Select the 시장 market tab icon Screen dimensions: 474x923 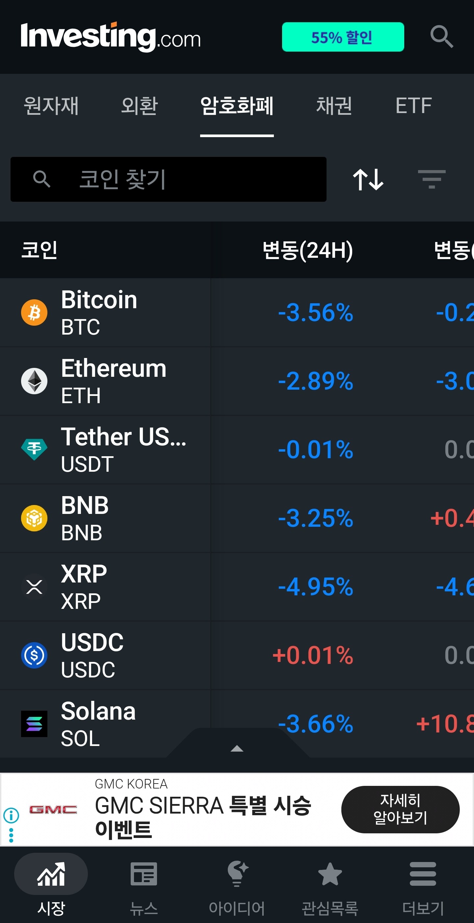[x=51, y=874]
